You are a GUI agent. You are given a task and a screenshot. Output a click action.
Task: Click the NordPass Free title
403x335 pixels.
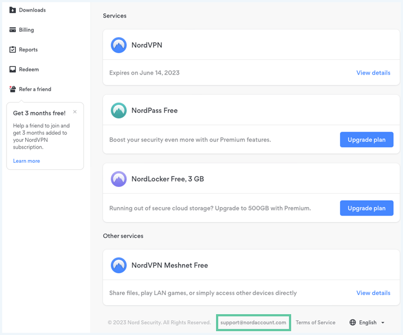(155, 111)
